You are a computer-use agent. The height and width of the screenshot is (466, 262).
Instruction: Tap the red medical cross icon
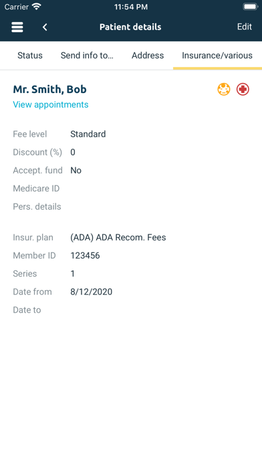pos(243,89)
